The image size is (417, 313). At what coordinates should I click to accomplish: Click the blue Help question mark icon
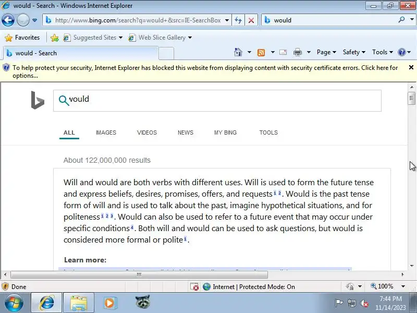[x=401, y=52]
